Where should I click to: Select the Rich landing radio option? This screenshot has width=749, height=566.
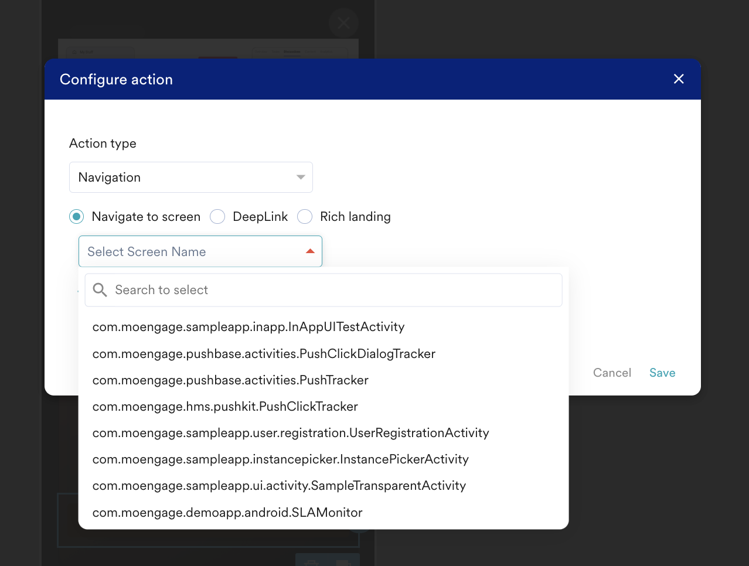coord(305,217)
